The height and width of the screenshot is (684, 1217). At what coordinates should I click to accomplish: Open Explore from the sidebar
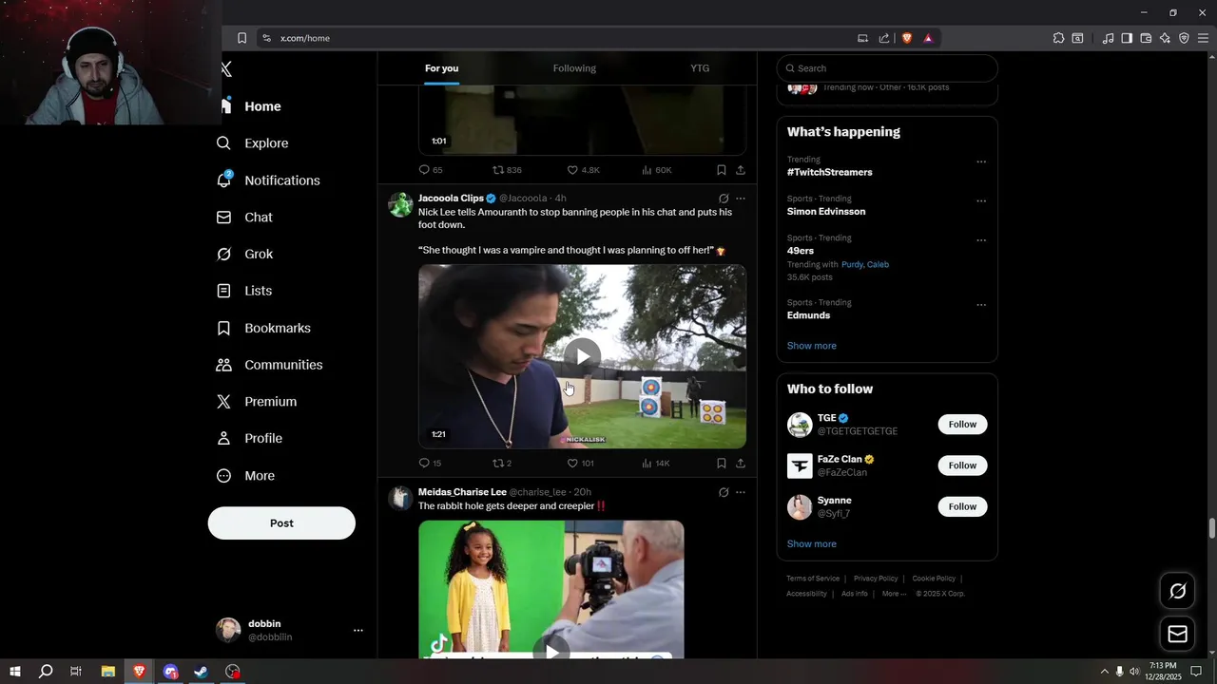click(253, 143)
